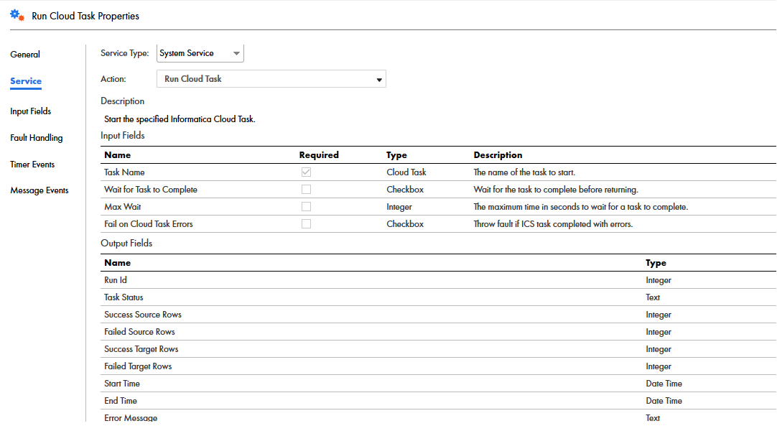
Task: Click the Error Message output field
Action: (131, 417)
